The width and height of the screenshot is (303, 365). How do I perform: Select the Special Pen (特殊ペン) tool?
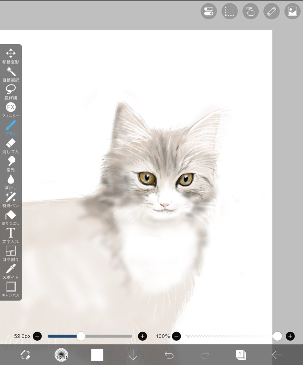[11, 199]
